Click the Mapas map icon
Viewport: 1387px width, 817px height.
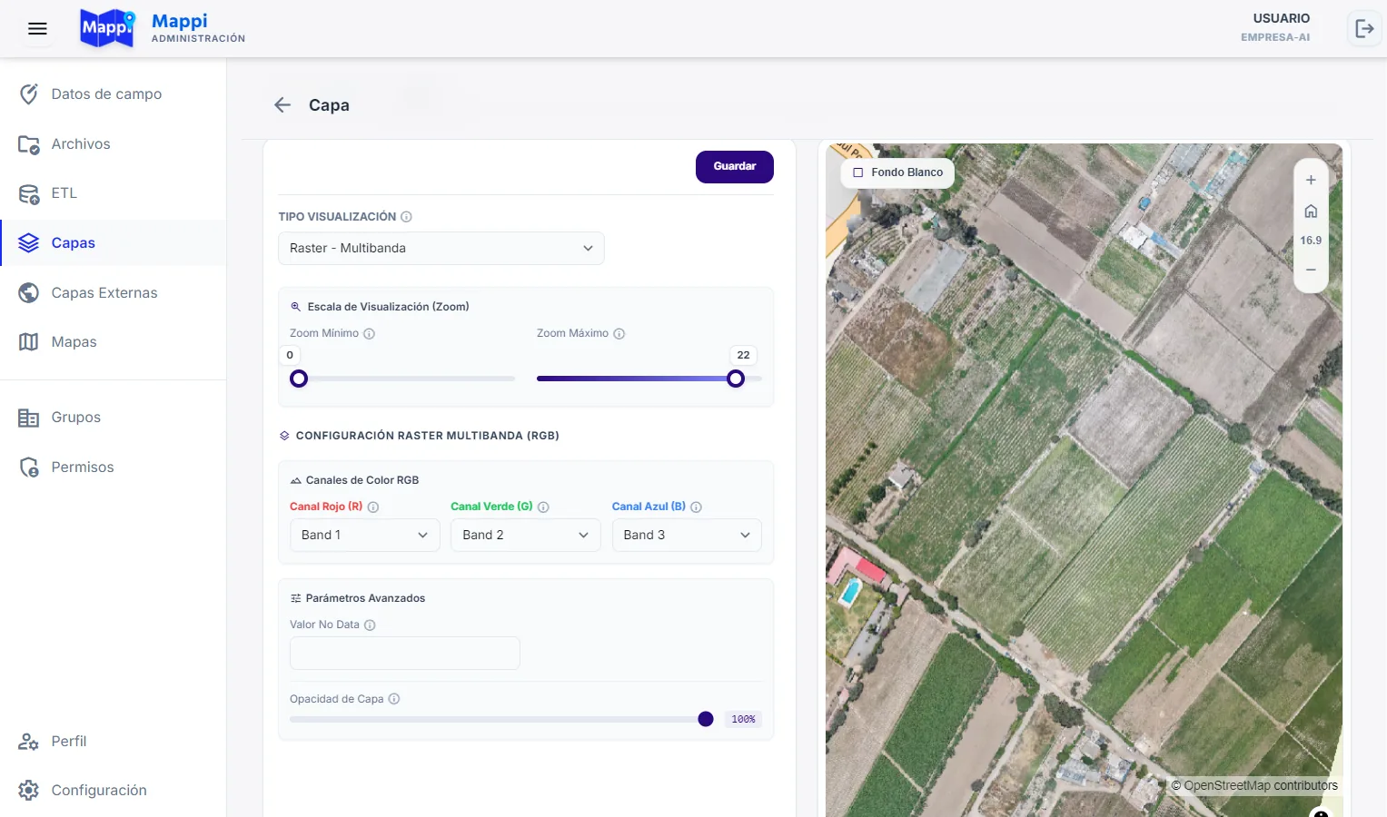(x=29, y=342)
